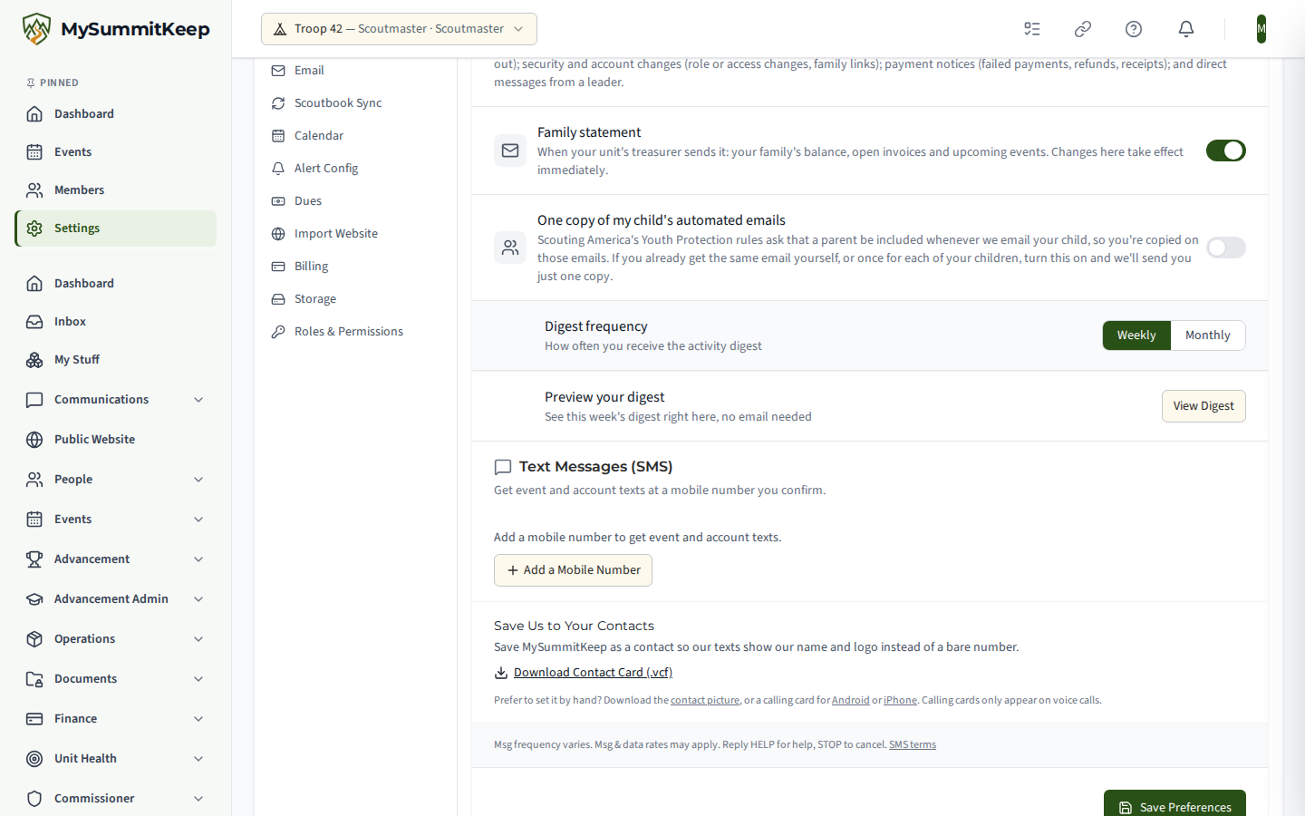Open the contact picture link
The height and width of the screenshot is (816, 1305).
705,701
